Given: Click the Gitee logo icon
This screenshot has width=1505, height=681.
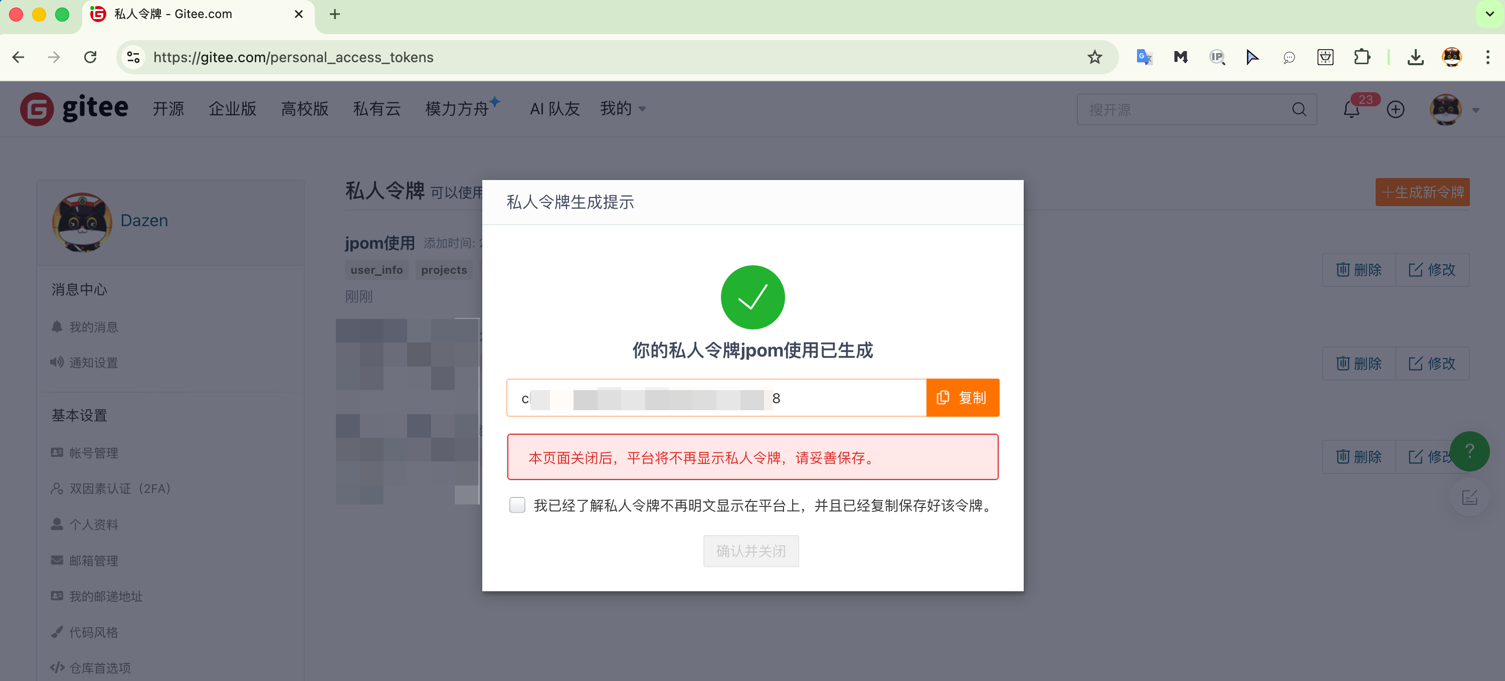Looking at the screenshot, I should pyautogui.click(x=38, y=109).
